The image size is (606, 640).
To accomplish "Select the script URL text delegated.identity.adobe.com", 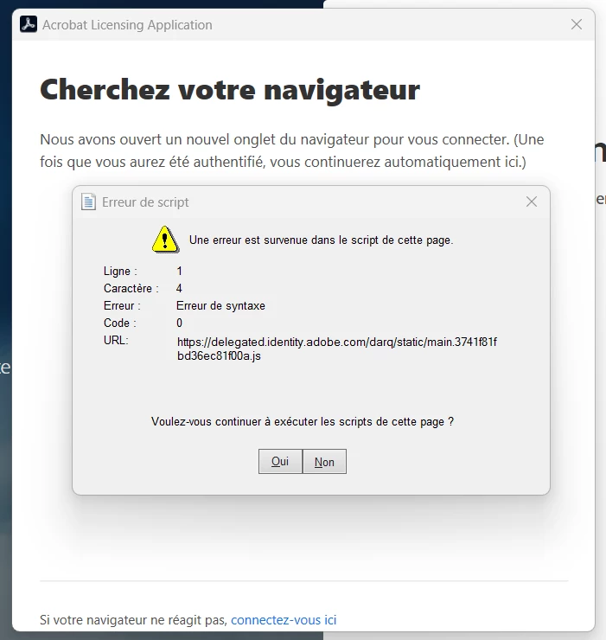I will [337, 349].
